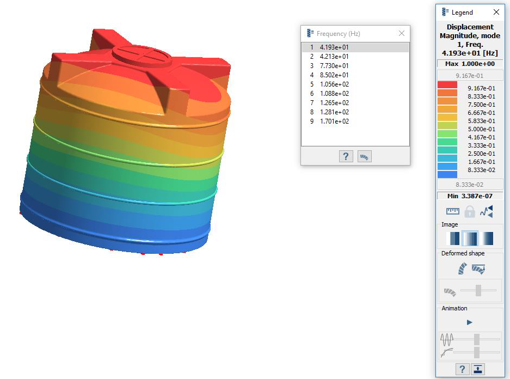Click the deformed shape icon in Frequency window
Image resolution: width=510 pixels, height=379 pixels.
pos(364,157)
